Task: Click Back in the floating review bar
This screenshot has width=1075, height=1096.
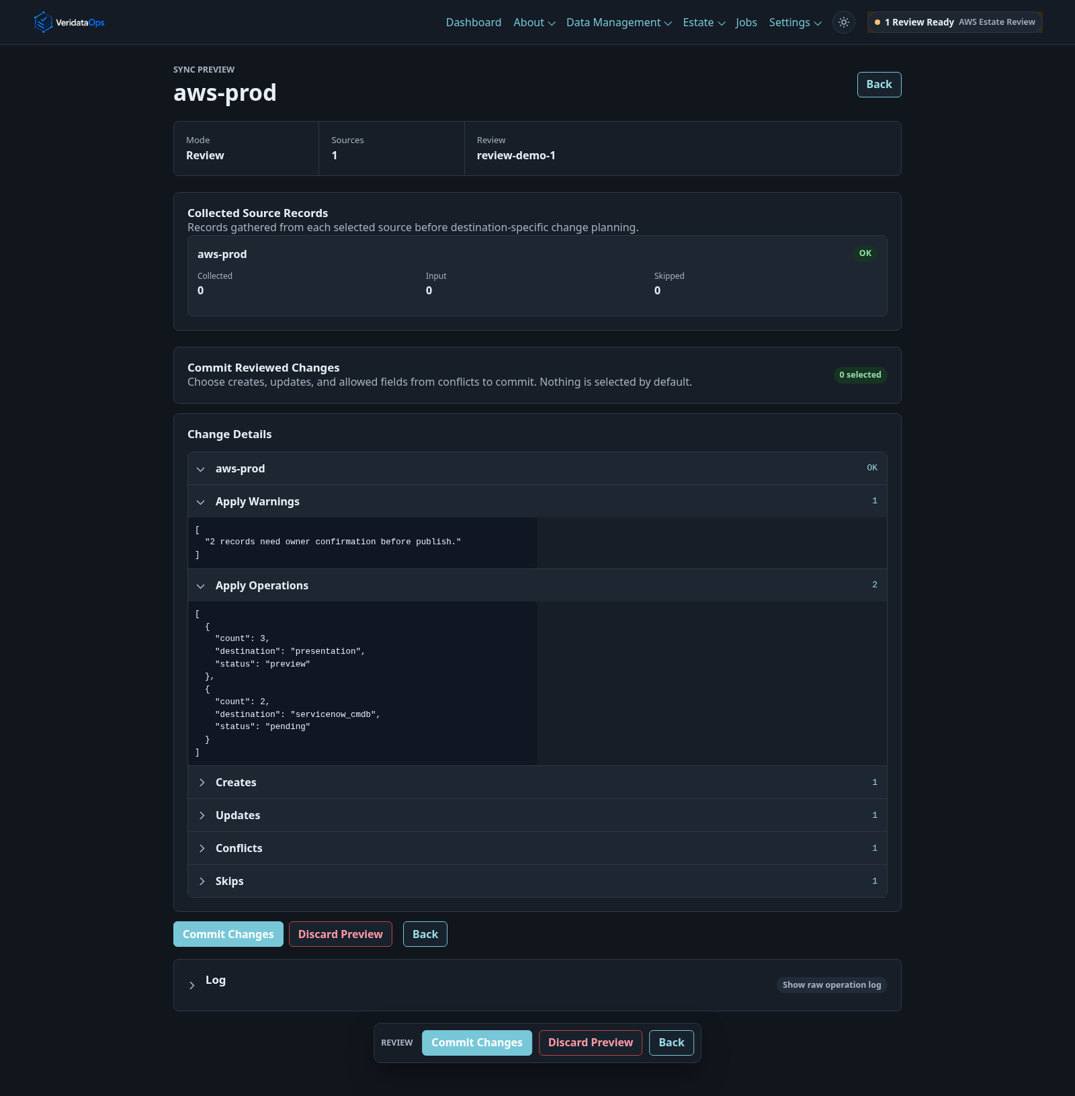Action: (671, 1043)
